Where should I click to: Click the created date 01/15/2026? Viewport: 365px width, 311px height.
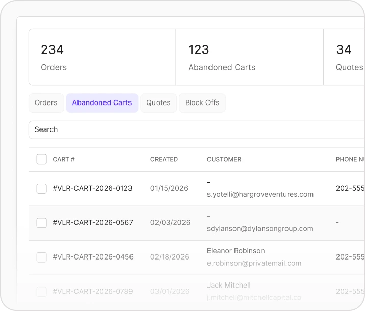pyautogui.click(x=169, y=188)
